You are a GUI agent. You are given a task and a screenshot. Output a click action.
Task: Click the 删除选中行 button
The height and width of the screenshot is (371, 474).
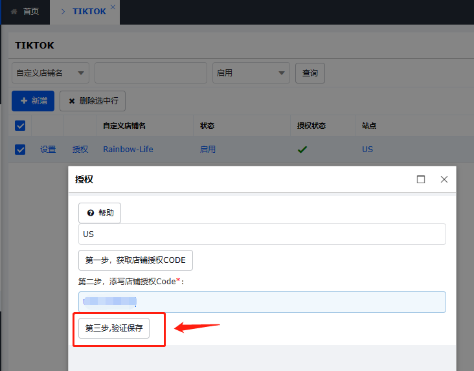[93, 101]
